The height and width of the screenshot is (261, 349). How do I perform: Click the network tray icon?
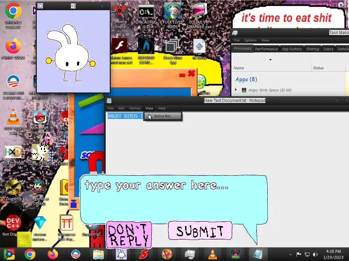point(307,255)
